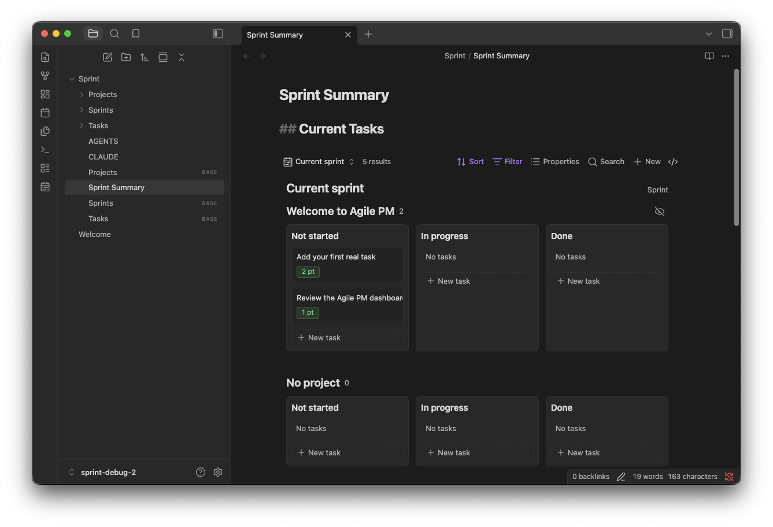Expand the Tasks folder
Image resolution: width=773 pixels, height=527 pixels.
coord(82,125)
